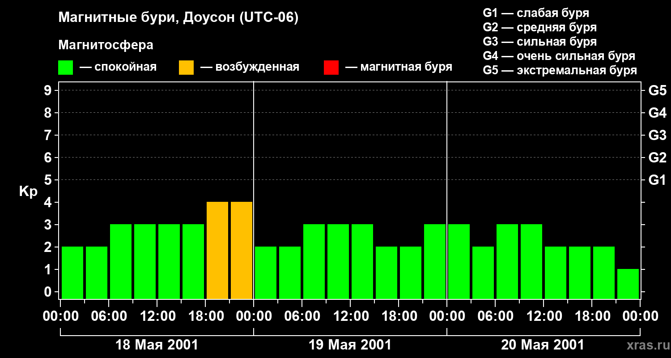Click the 00:00–03:00 green bar on 20 Мая
Image resolution: width=671 pixels, height=358 pixels.
[459, 261]
